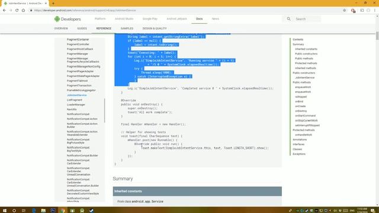Open ListFragment in the class list

(x=75, y=100)
